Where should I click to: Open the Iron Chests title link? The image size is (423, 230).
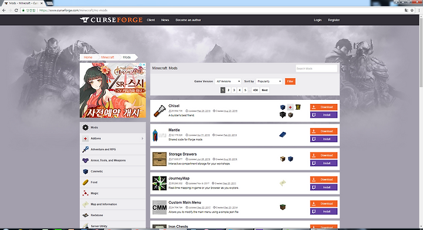point(178,226)
